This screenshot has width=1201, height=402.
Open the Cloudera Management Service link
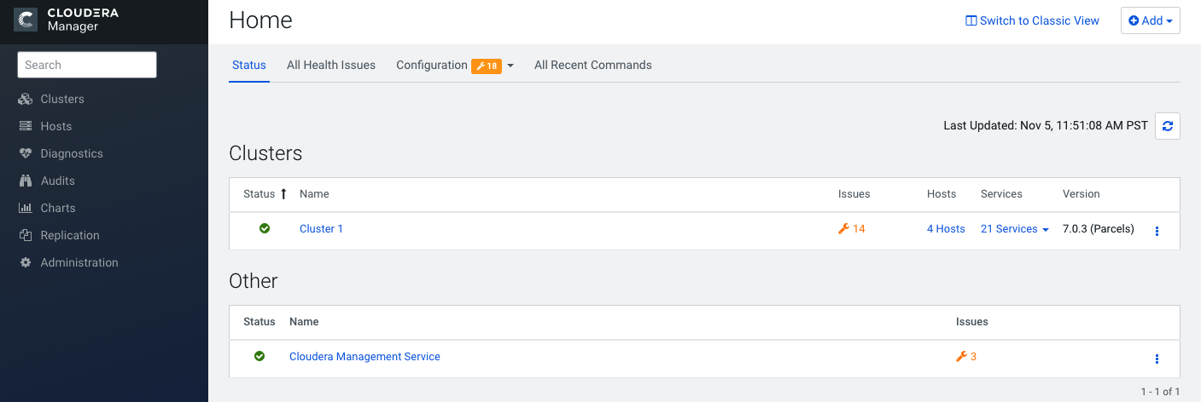(364, 357)
